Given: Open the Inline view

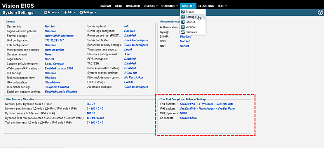Looking at the screenshot, I should pyautogui.click(x=119, y=6).
